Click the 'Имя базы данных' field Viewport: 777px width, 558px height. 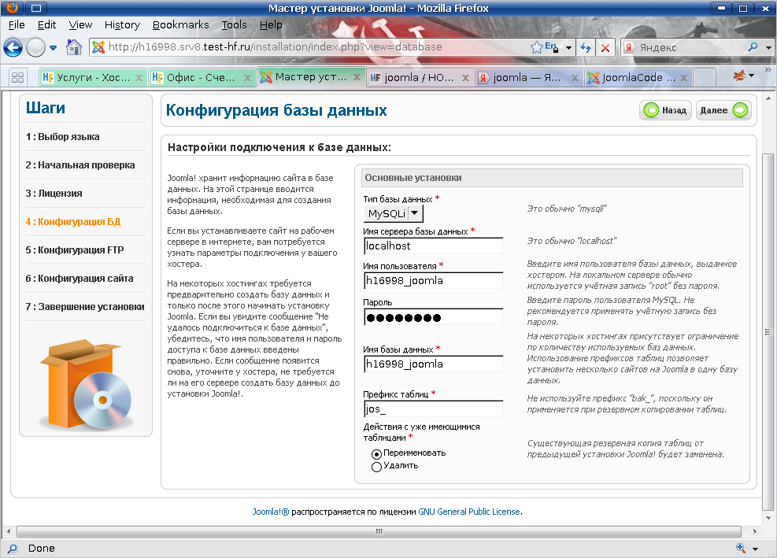pyautogui.click(x=433, y=364)
